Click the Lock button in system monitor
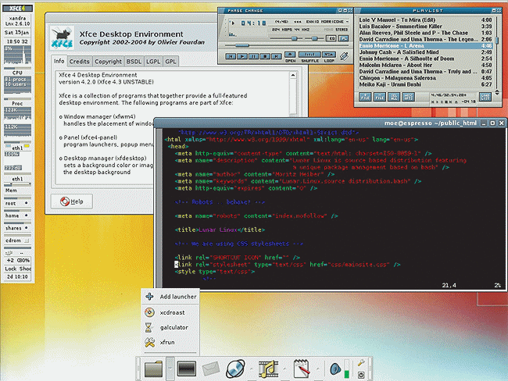 [11, 269]
